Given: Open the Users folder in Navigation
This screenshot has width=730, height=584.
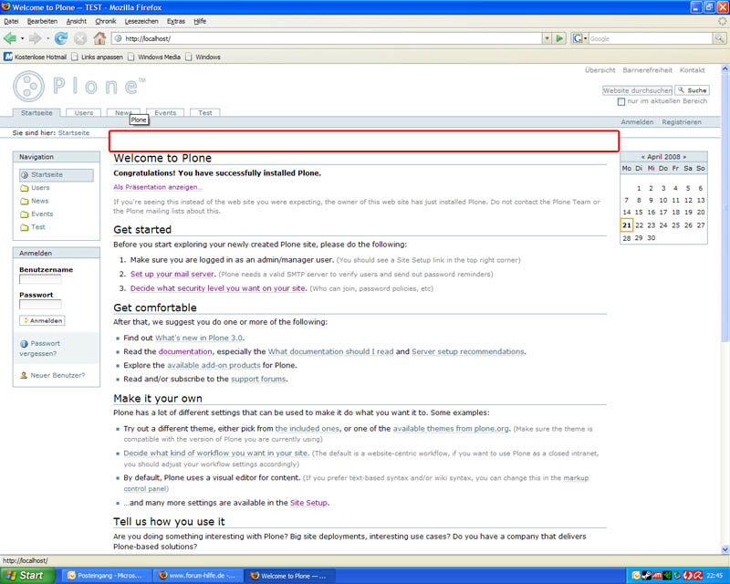Looking at the screenshot, I should coord(40,188).
